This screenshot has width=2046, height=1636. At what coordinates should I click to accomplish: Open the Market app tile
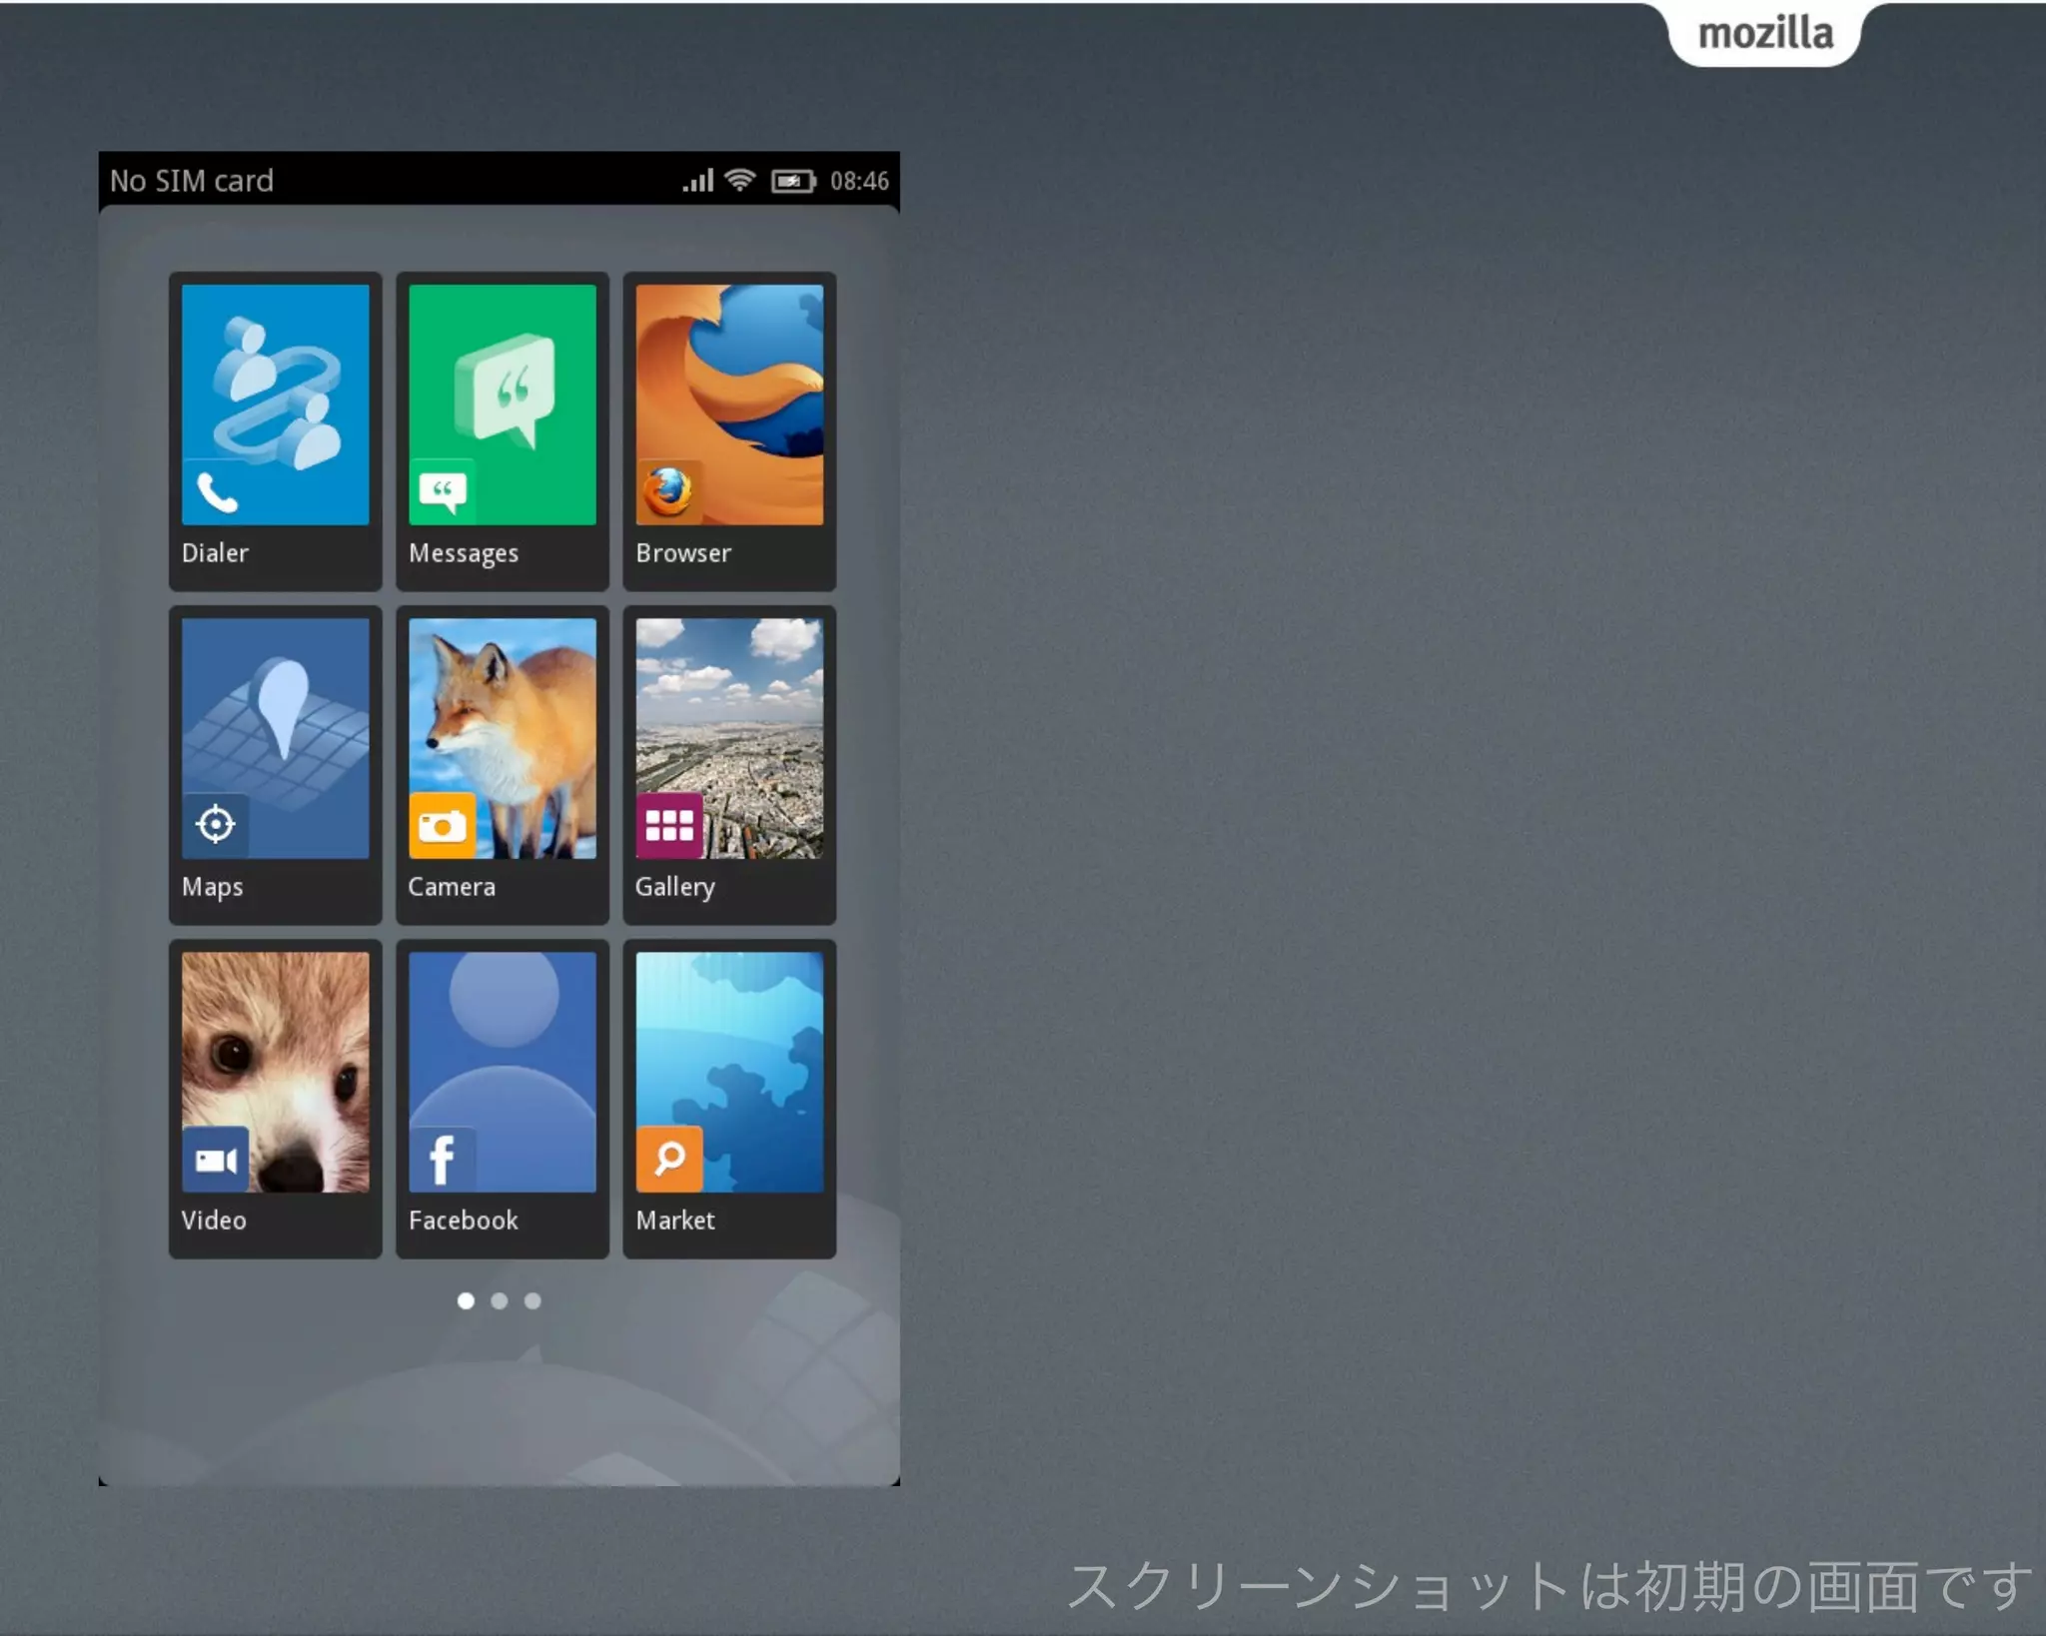[729, 1098]
